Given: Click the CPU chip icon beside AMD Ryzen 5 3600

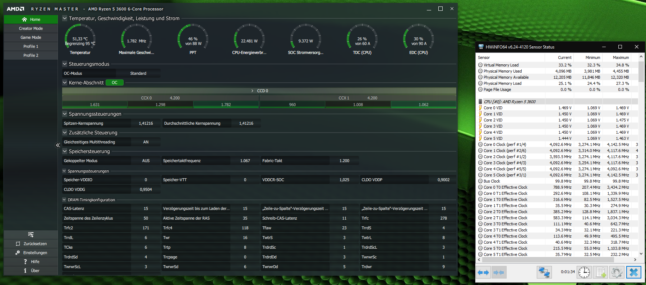Looking at the screenshot, I should pyautogui.click(x=480, y=102).
